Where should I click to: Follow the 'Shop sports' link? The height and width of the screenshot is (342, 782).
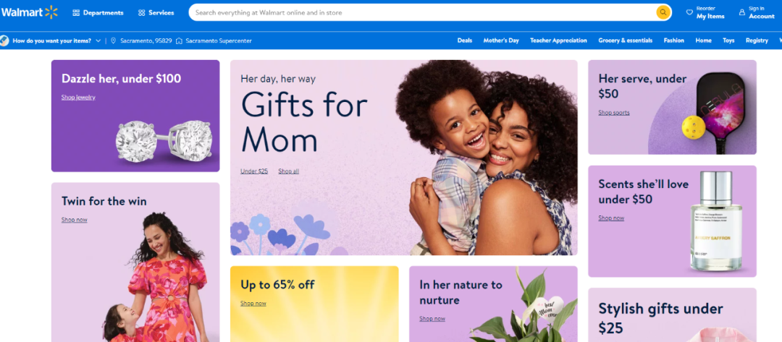(614, 113)
